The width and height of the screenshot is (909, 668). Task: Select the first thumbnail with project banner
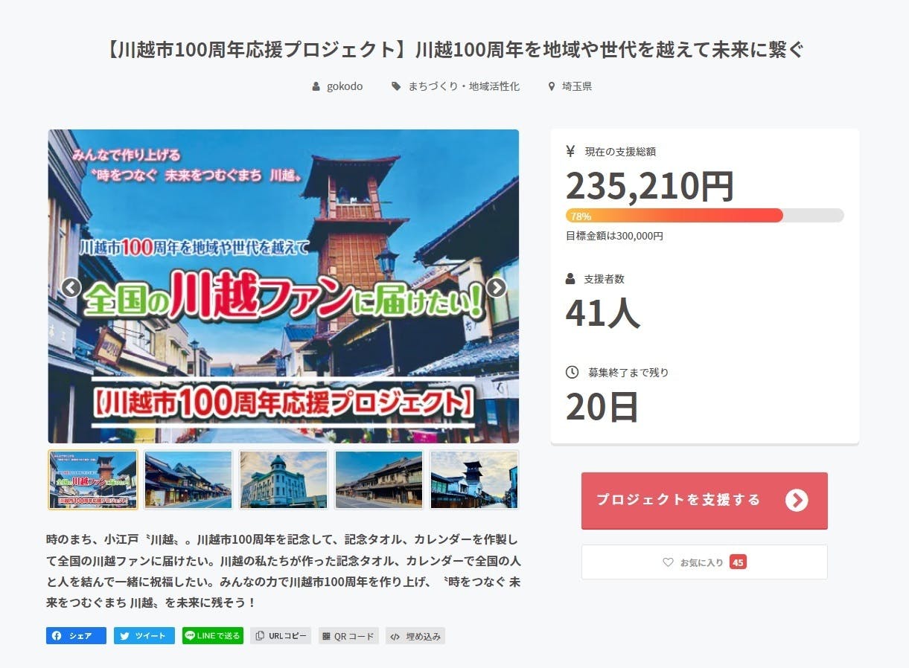click(x=93, y=480)
